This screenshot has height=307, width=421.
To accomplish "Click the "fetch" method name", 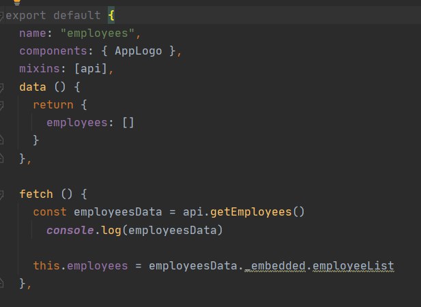I will (x=36, y=194).
